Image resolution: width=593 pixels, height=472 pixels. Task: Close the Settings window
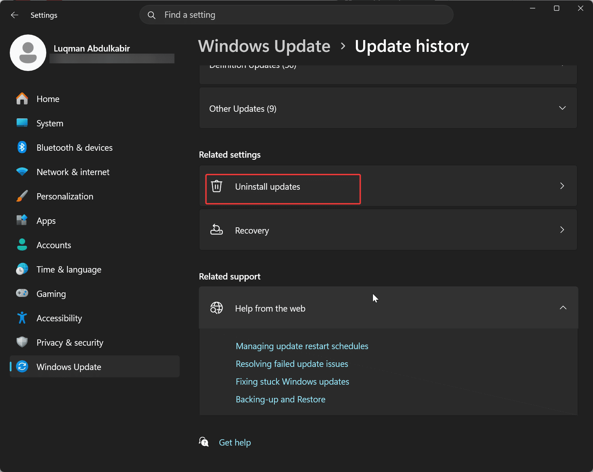(x=580, y=8)
